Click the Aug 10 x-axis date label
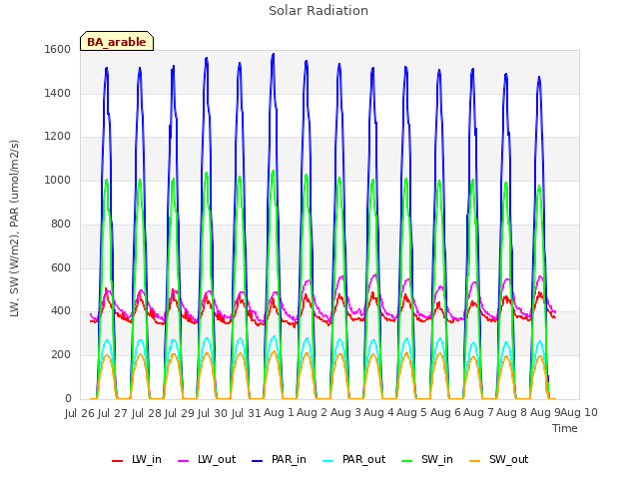 (x=579, y=412)
